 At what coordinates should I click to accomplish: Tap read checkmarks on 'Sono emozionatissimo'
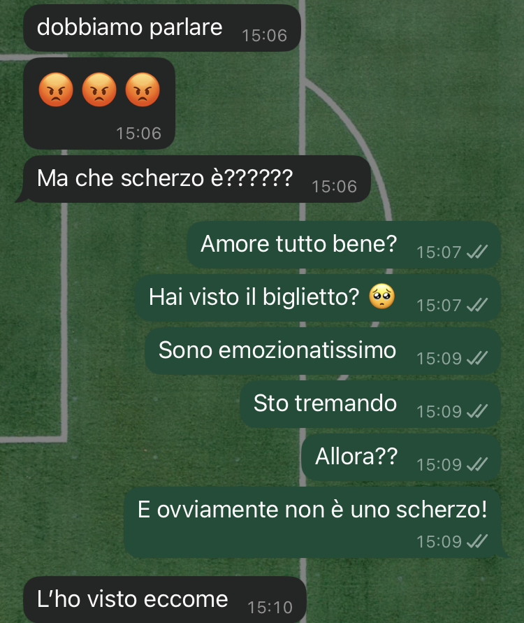click(477, 358)
